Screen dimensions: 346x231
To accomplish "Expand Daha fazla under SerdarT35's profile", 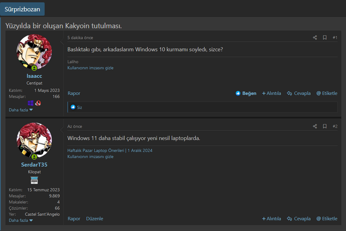I will 21,220.
